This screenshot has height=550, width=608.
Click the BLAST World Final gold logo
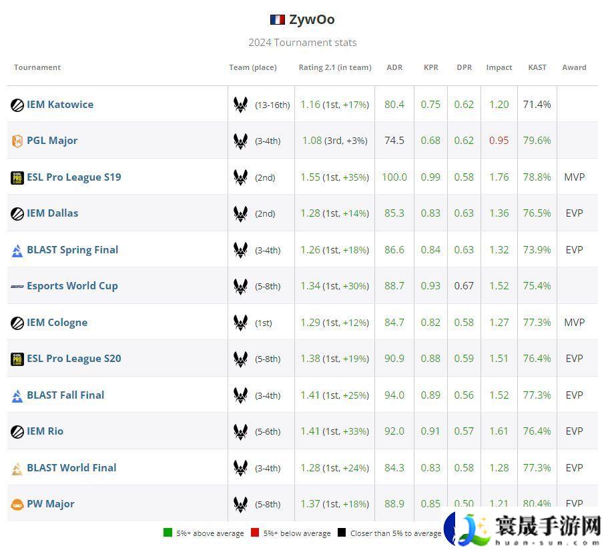[17, 469]
